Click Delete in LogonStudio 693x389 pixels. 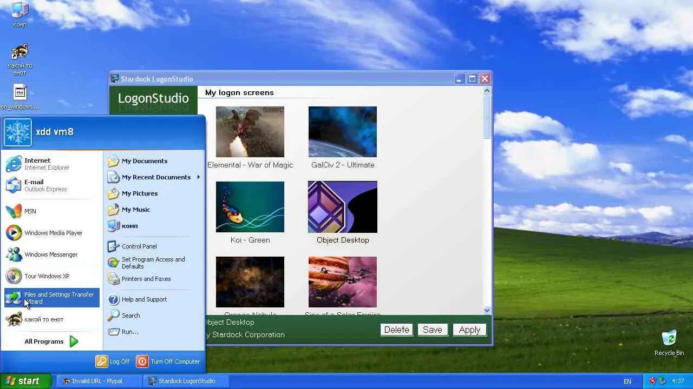click(x=396, y=330)
